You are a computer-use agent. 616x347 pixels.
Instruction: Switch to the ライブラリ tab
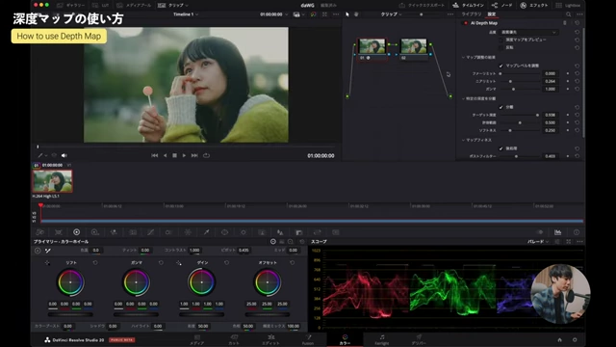(x=472, y=14)
